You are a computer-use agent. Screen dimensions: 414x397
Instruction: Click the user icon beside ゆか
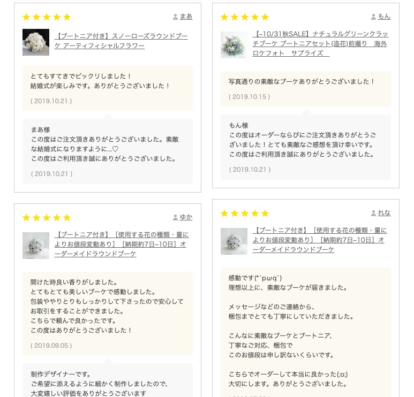point(175,217)
